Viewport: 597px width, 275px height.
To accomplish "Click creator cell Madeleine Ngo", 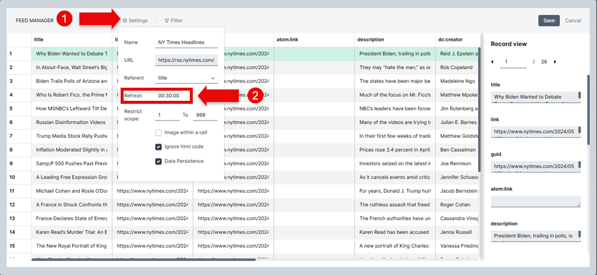I will point(457,81).
